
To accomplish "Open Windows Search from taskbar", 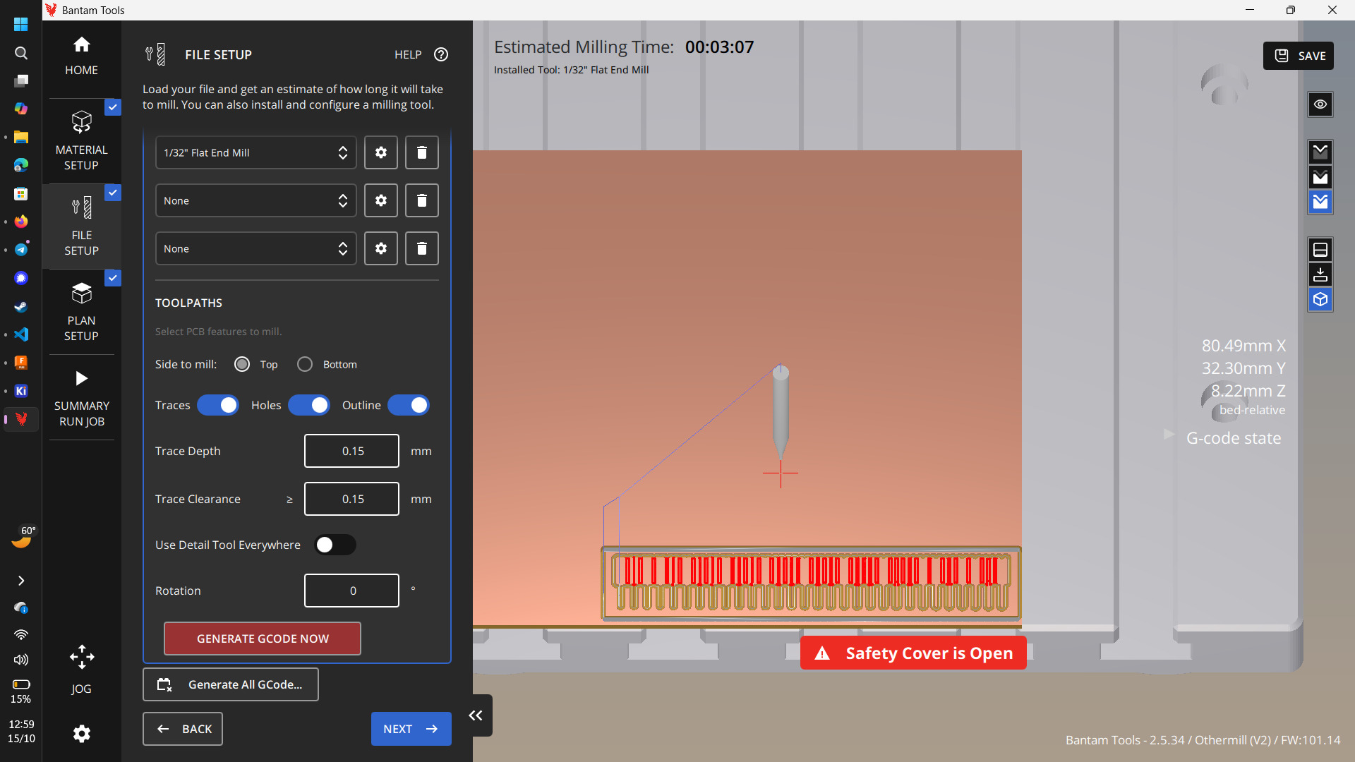I will (21, 53).
